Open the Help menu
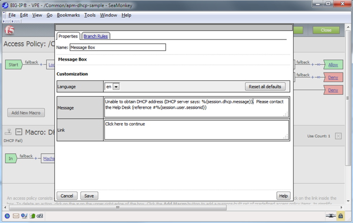This screenshot has height=223, width=353. (x=126, y=15)
